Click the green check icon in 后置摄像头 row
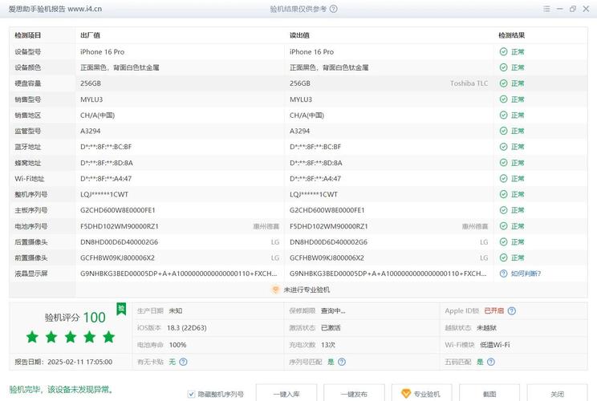 point(503,242)
